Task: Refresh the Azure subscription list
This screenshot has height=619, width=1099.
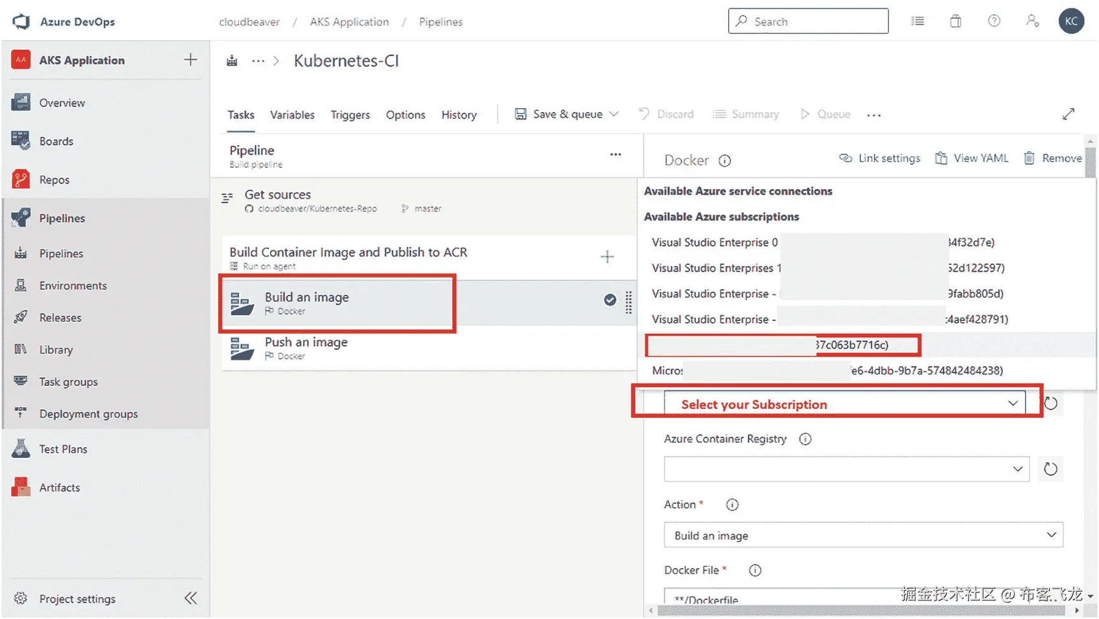Action: coord(1051,404)
